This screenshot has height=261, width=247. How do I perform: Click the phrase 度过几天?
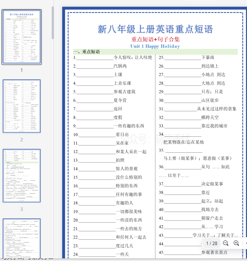click(x=124, y=246)
